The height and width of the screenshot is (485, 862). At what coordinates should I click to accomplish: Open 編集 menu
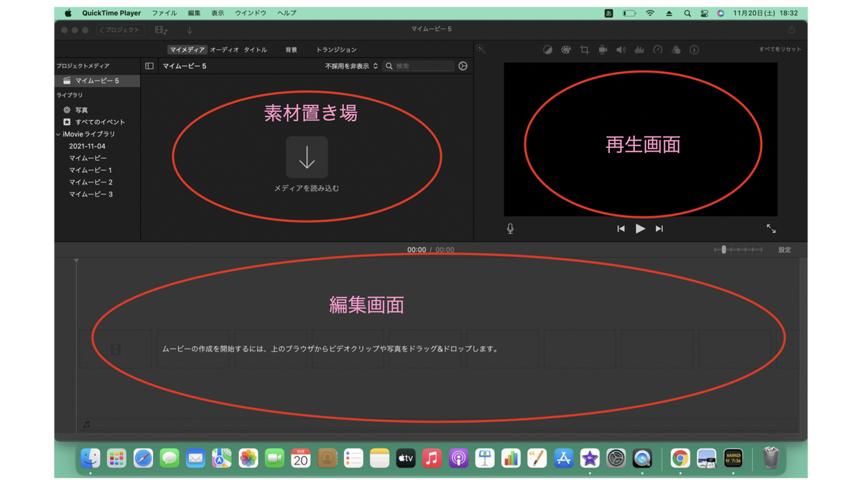point(194,13)
